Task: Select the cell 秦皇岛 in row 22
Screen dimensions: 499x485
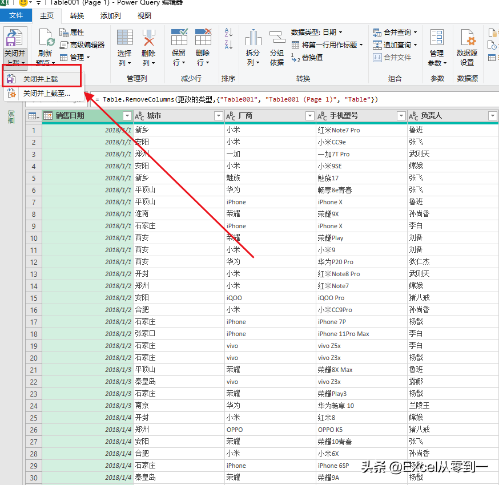Action: click(179, 382)
